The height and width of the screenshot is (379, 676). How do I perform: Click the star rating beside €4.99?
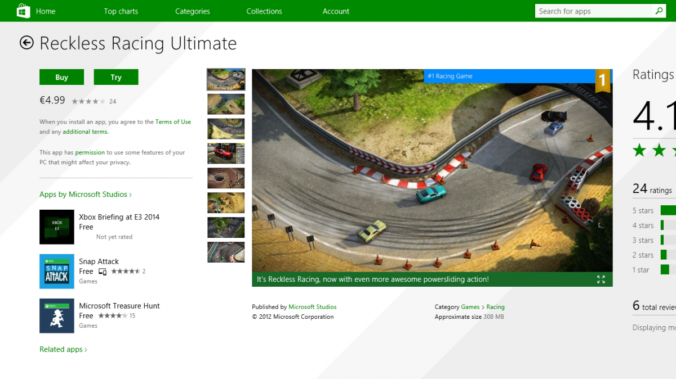pyautogui.click(x=88, y=101)
